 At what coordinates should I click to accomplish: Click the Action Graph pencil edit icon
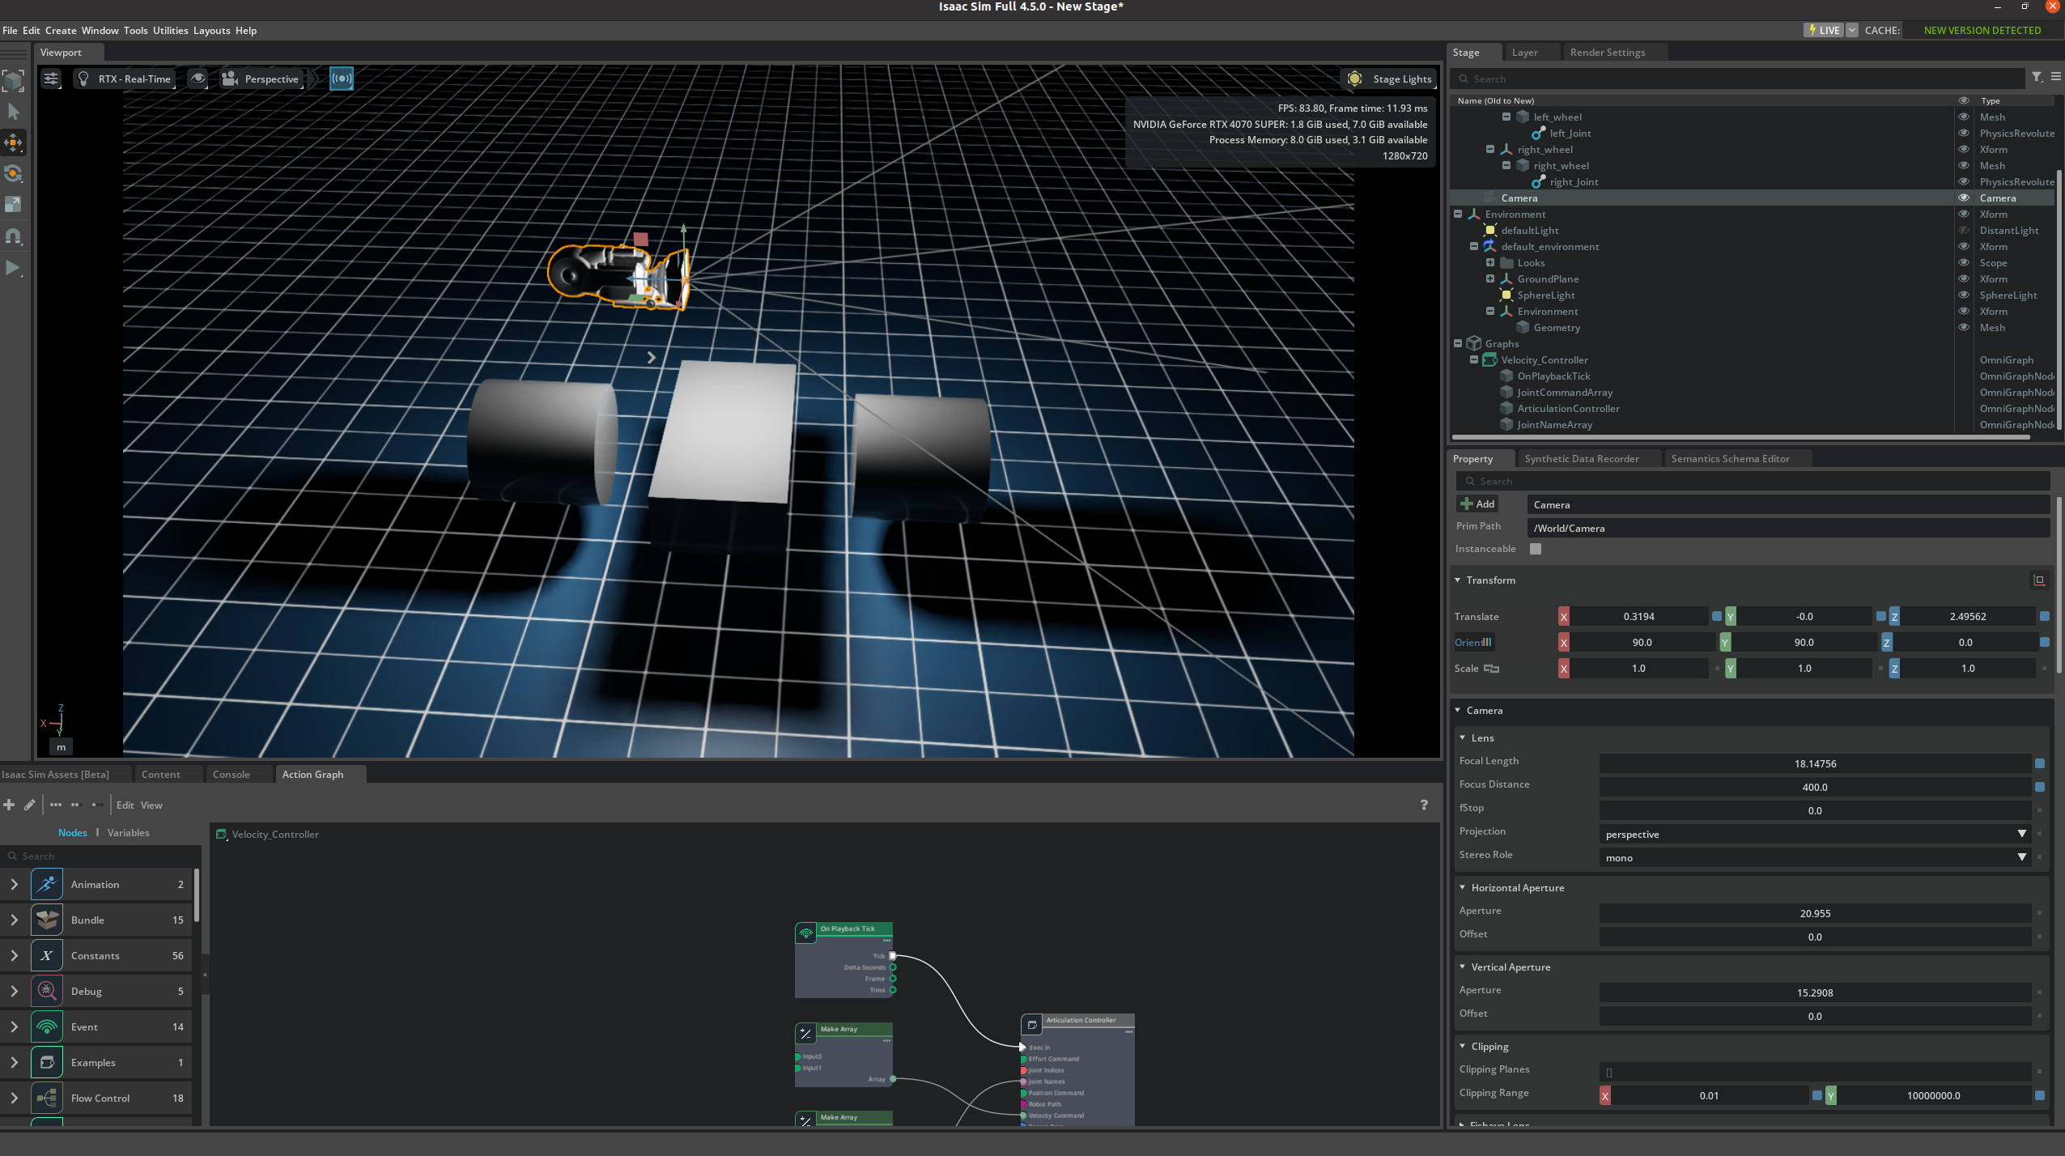pyautogui.click(x=30, y=805)
